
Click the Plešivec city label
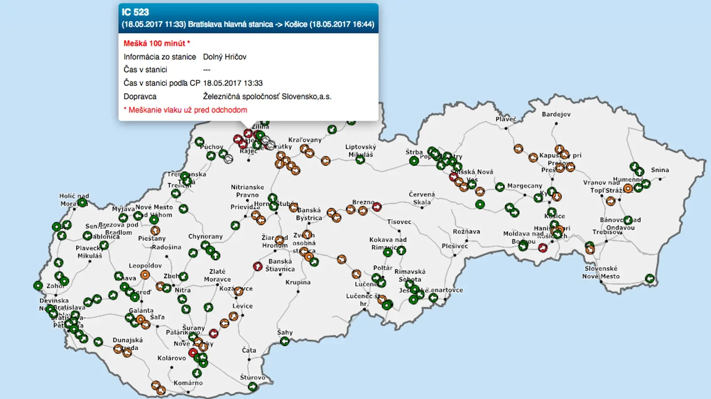[455, 246]
